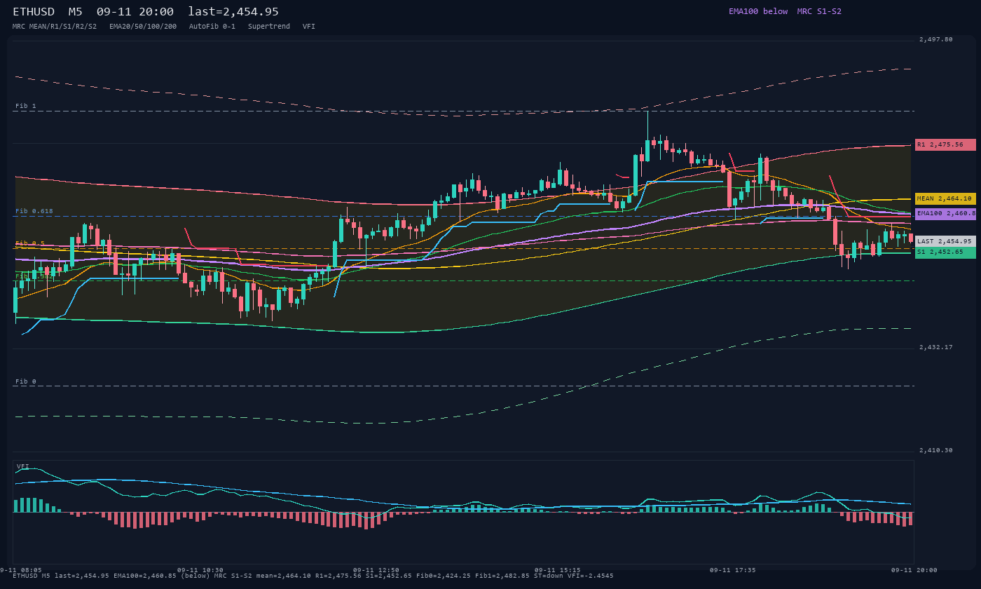This screenshot has height=589, width=981.
Task: Click the MEAN 2,464.10 price tag
Action: tap(945, 198)
